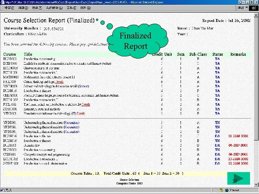Click the Curriculum BEcon&Fin text
Viewport: 259px width, 194px height.
25,34
